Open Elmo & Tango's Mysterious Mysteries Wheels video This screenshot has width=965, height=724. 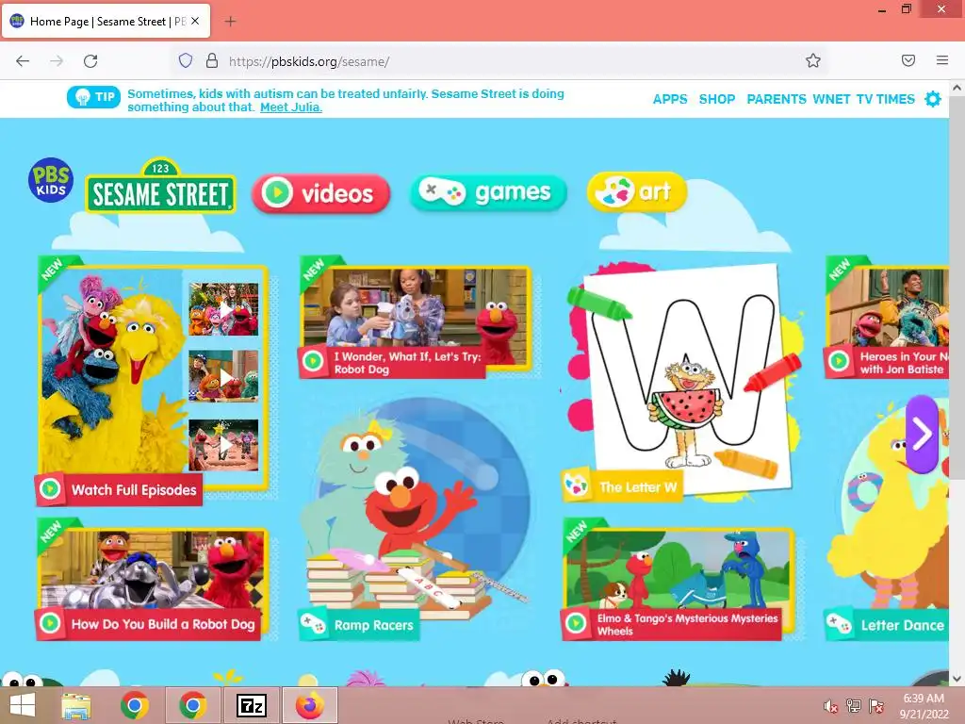click(679, 579)
